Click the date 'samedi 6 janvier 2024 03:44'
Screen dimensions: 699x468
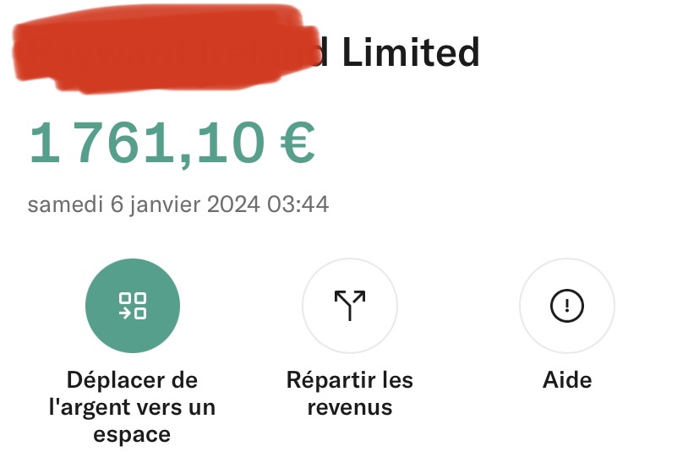pos(177,204)
